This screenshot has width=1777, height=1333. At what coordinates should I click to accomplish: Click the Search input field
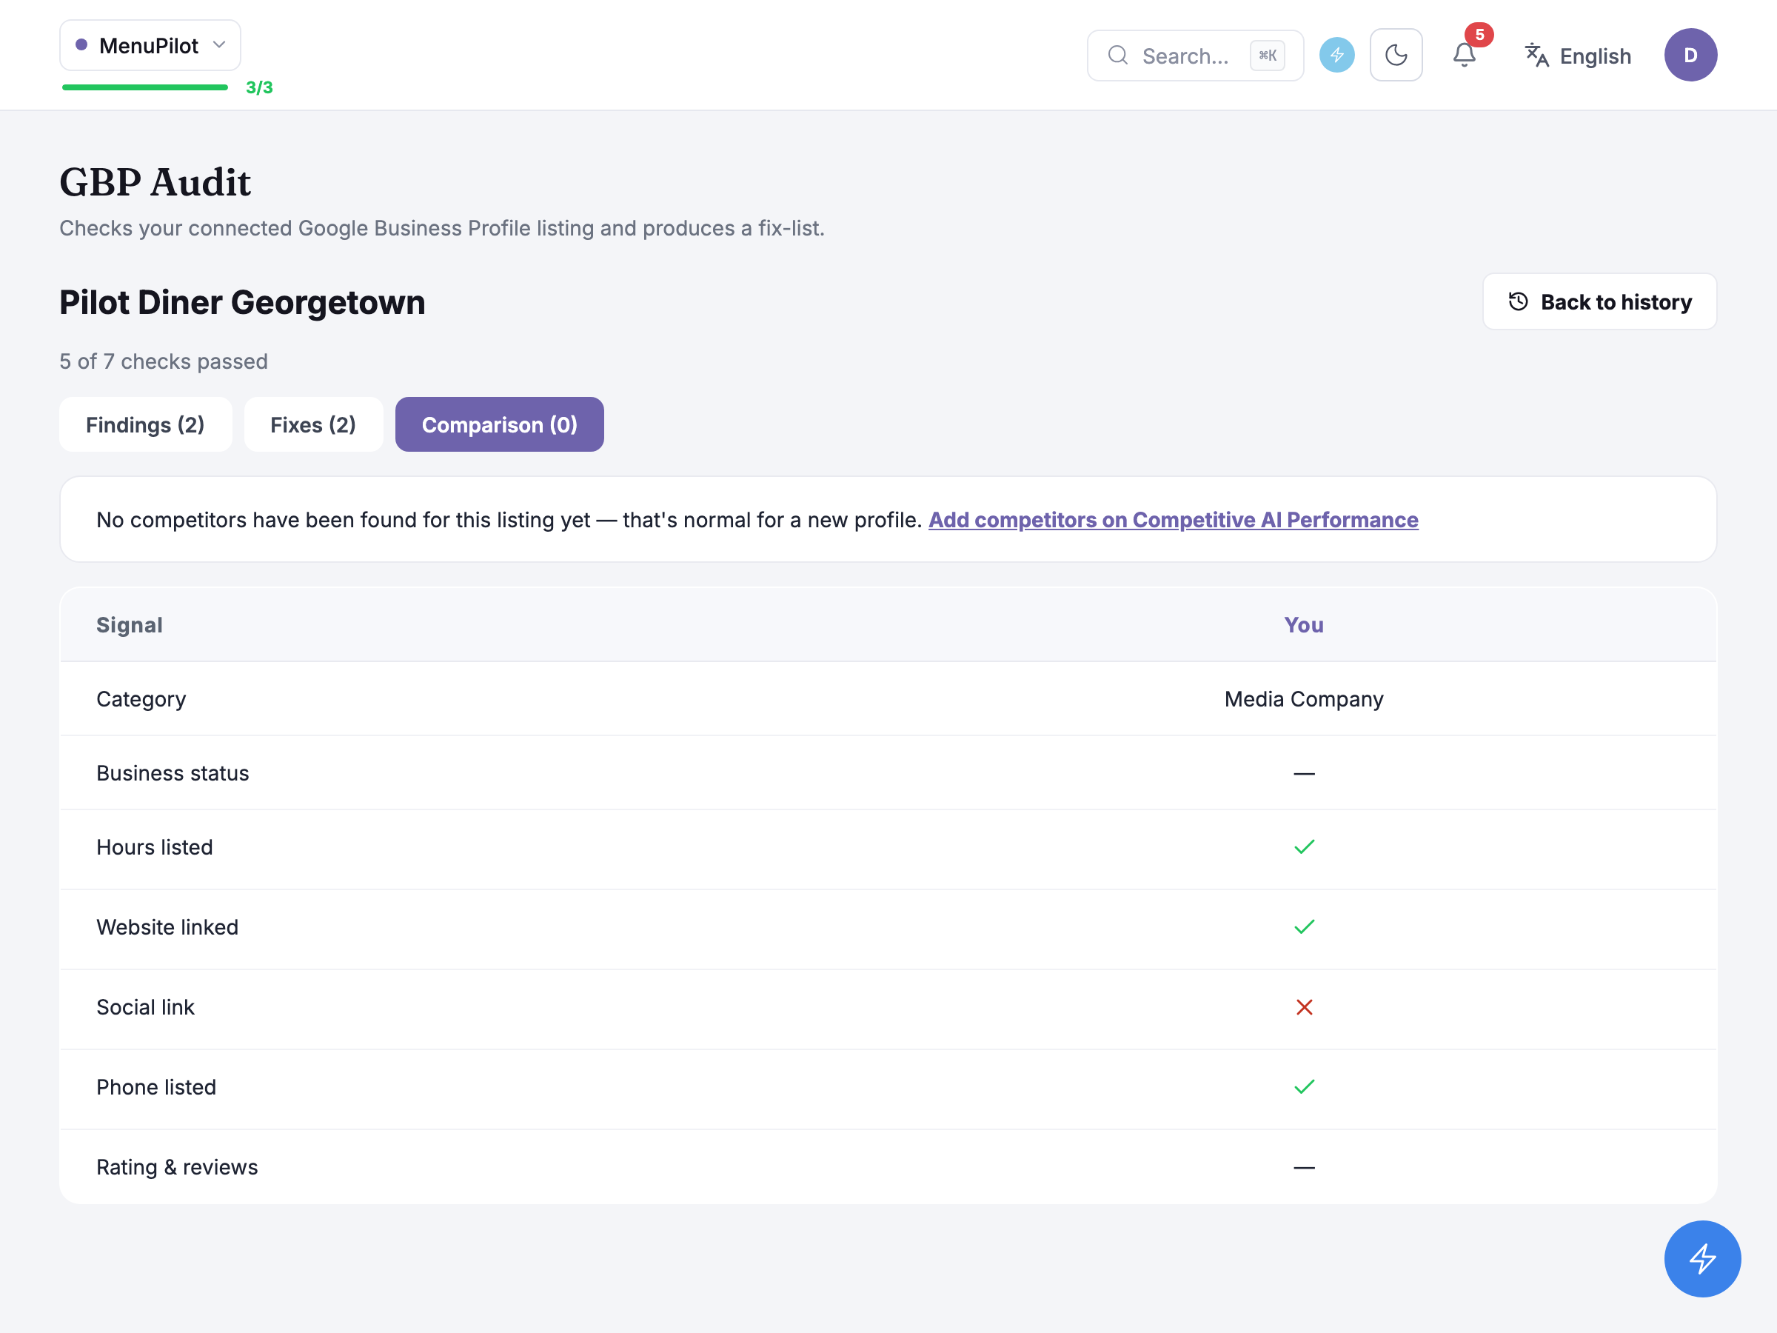tap(1194, 56)
